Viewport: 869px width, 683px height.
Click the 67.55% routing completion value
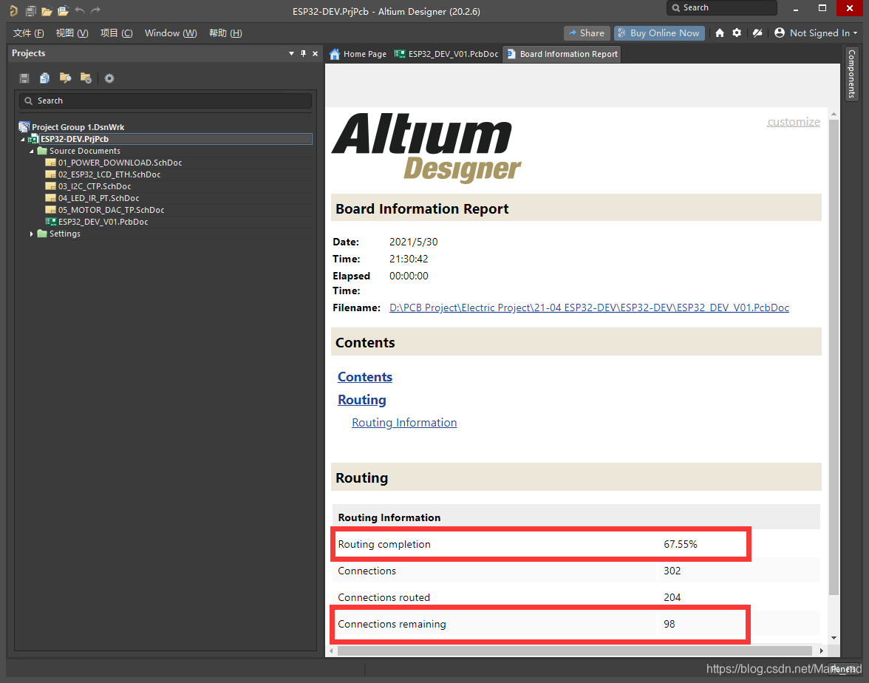pyautogui.click(x=680, y=544)
